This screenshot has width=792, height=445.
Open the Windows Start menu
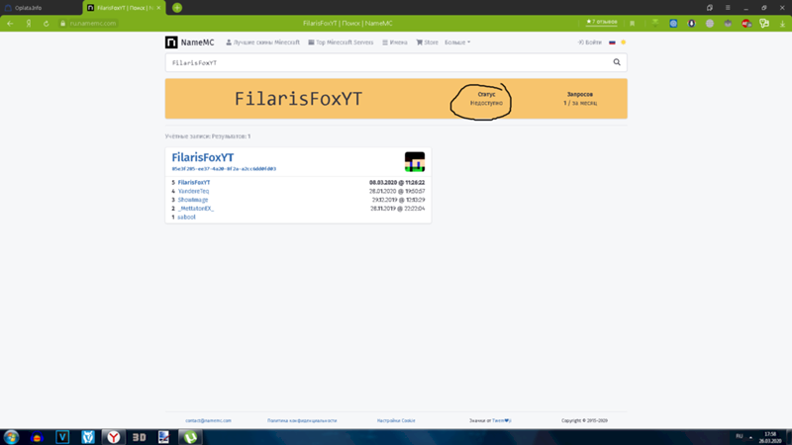12,436
